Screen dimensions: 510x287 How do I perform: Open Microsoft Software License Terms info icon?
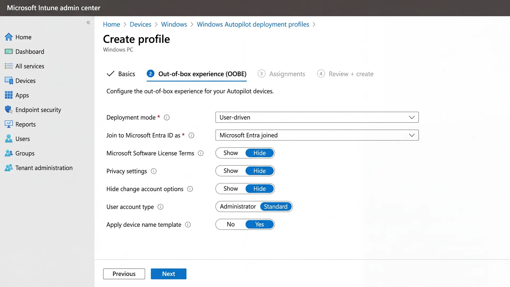[201, 153]
